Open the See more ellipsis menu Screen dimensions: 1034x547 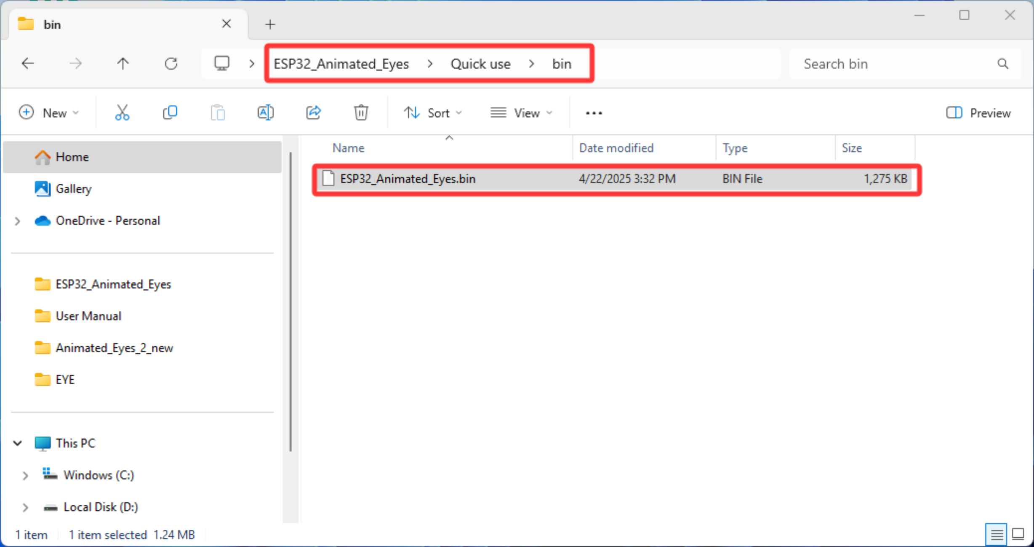[x=594, y=113]
